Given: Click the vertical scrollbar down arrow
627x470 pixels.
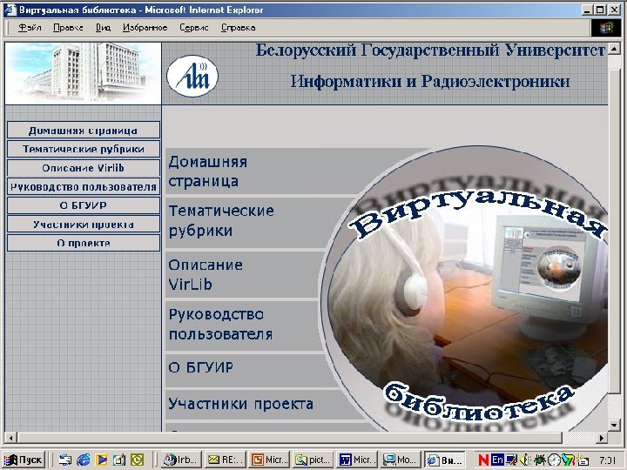Looking at the screenshot, I should click(614, 425).
